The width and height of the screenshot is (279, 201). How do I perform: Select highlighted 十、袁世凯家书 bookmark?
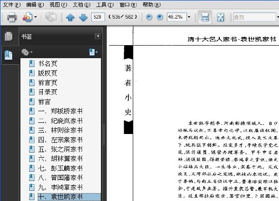point(69,197)
